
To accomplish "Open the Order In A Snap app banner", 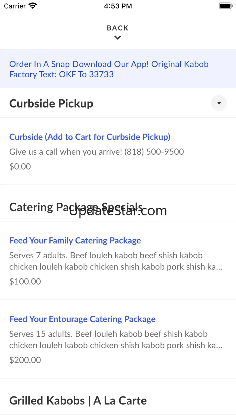I will [x=109, y=69].
